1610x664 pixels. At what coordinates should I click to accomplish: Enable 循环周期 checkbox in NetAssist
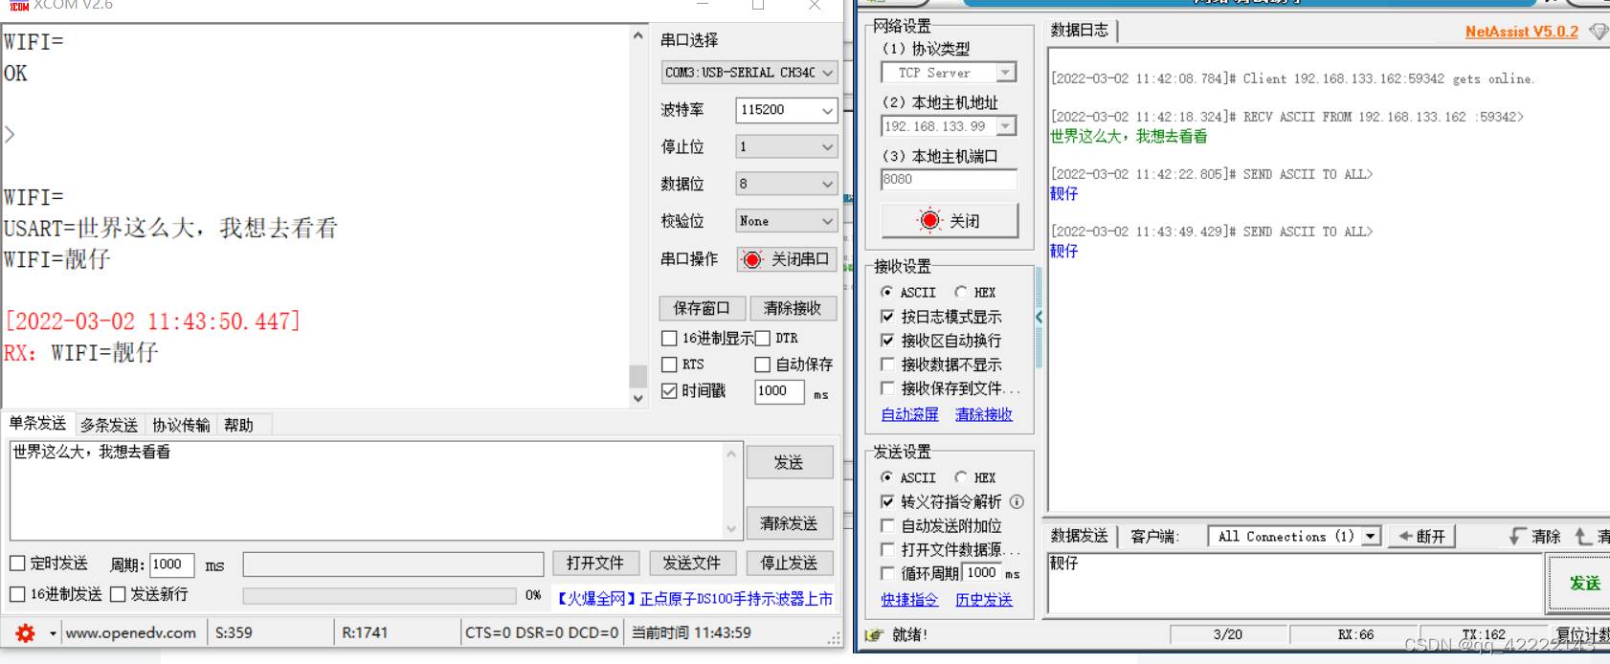click(887, 573)
